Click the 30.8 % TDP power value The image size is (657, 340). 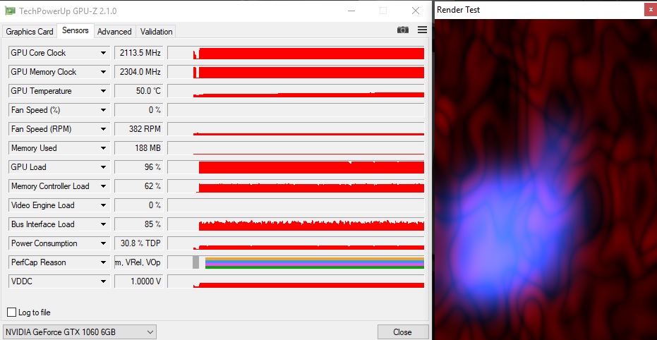click(x=139, y=243)
